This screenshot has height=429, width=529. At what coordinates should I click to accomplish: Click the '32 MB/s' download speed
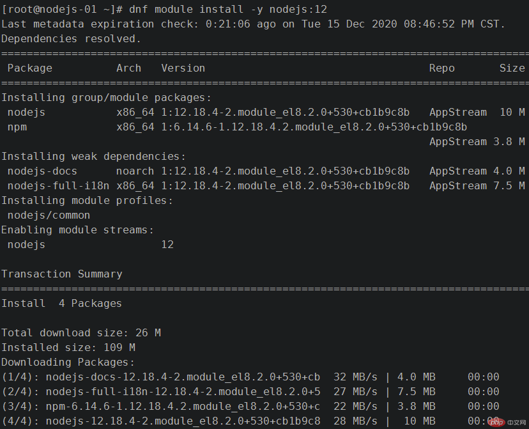tap(355, 377)
